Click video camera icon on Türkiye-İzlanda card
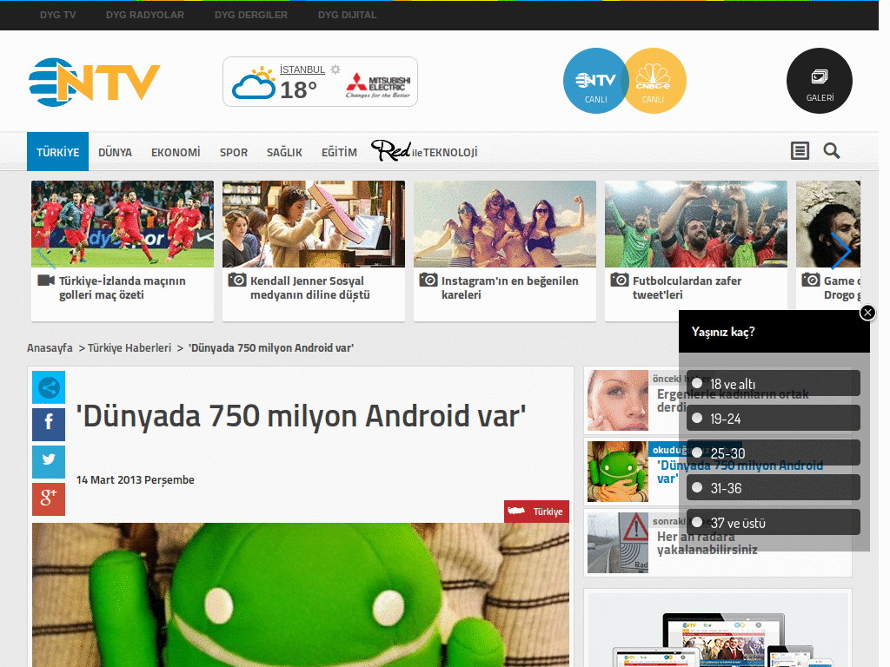The image size is (890, 667). coord(46,281)
